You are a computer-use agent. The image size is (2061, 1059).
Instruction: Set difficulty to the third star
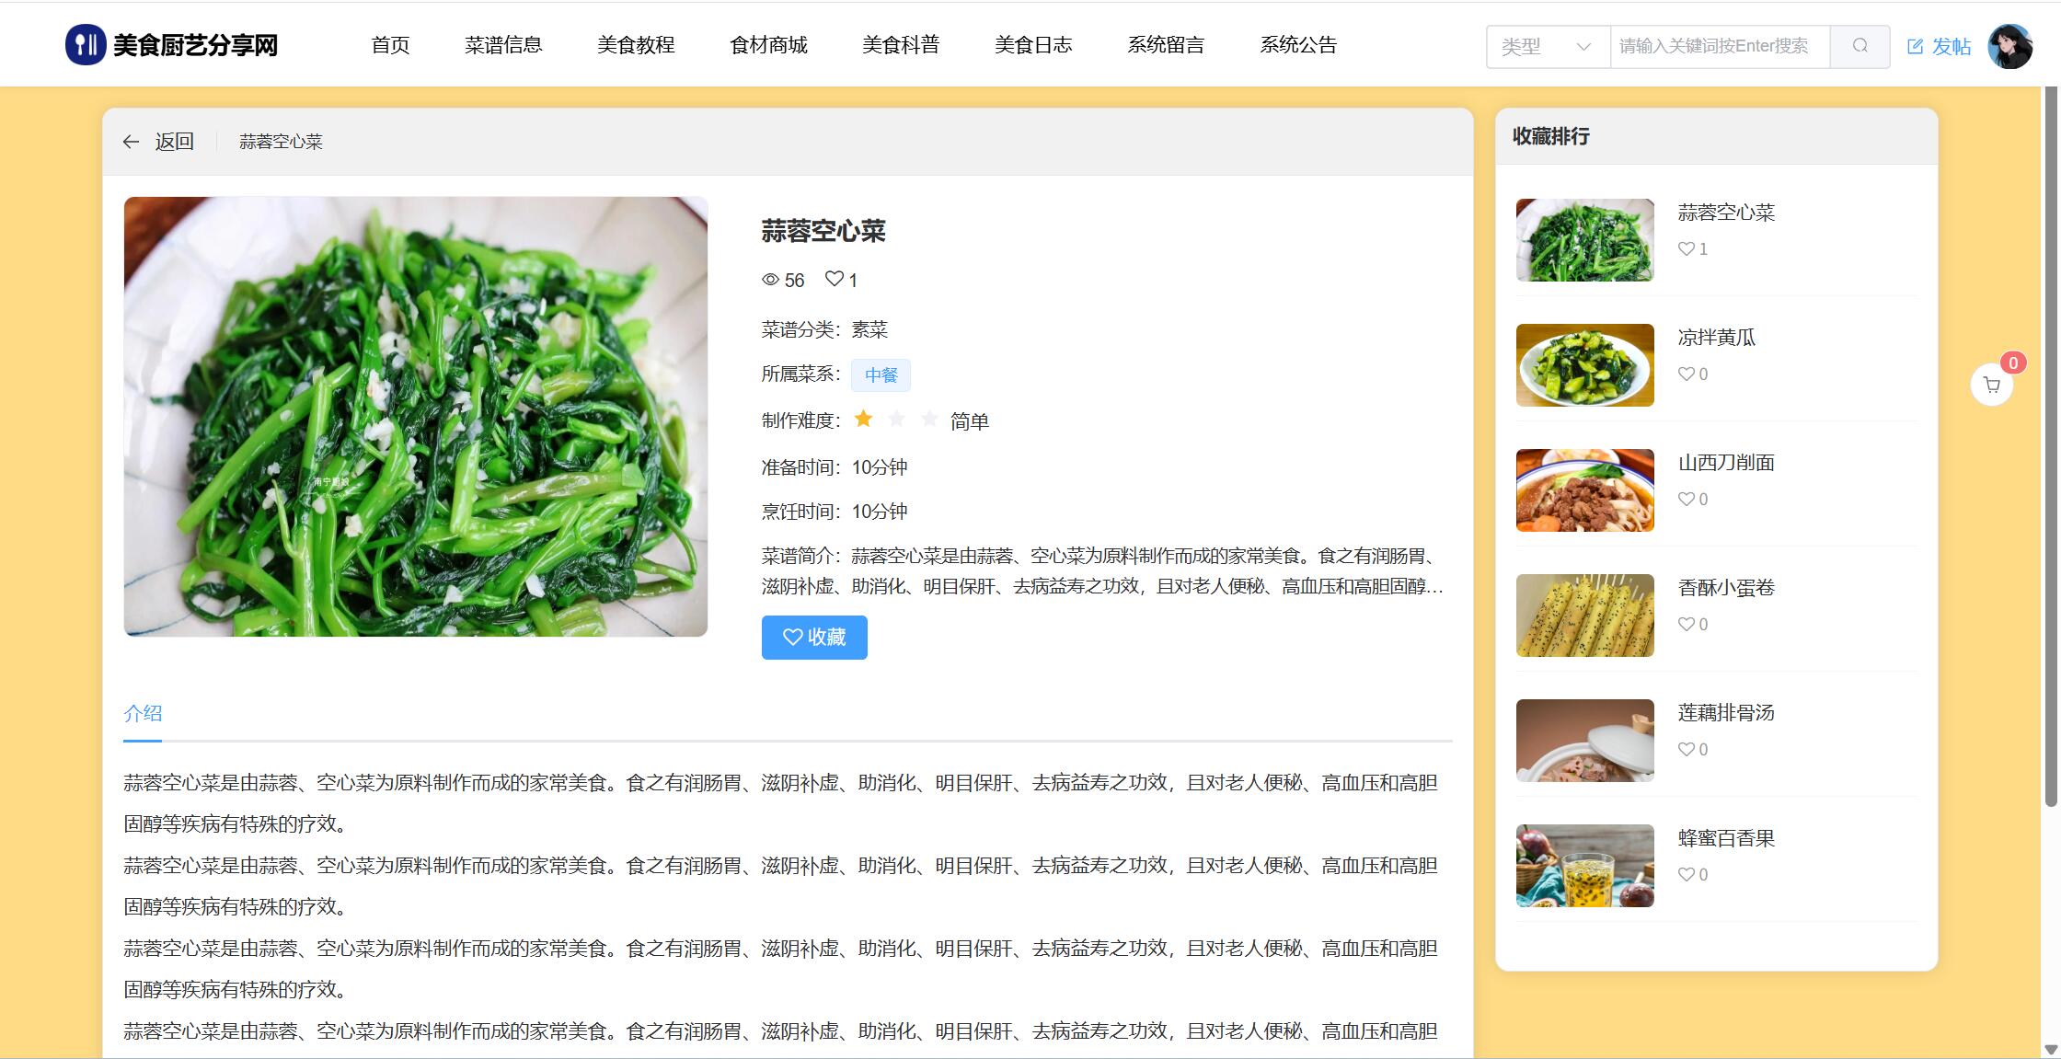click(x=929, y=420)
